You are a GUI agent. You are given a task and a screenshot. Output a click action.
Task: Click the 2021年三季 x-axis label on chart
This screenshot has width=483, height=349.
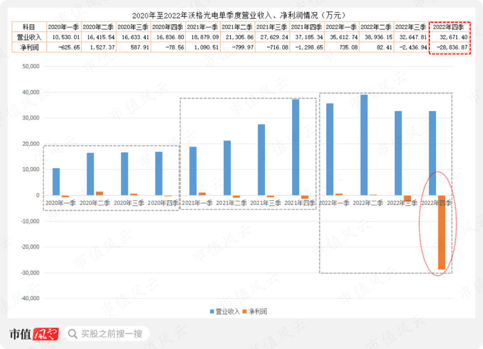click(x=266, y=203)
